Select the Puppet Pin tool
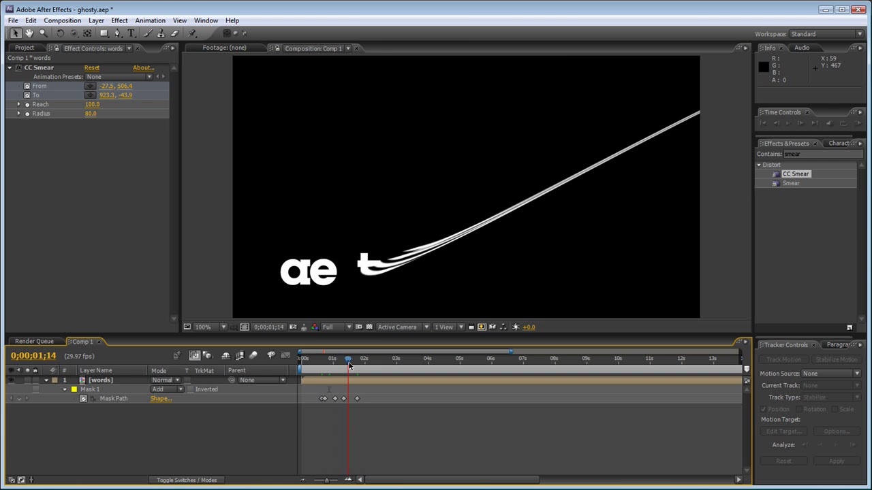Screen dimensions: 872x490 [x=193, y=33]
